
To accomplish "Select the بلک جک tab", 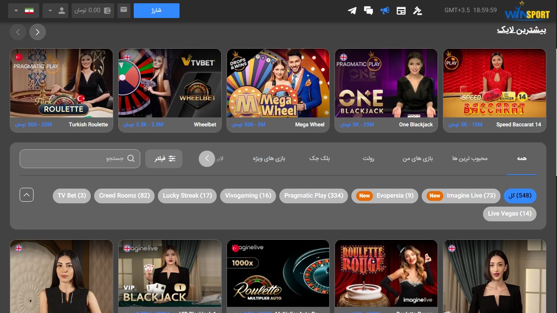I will [319, 158].
